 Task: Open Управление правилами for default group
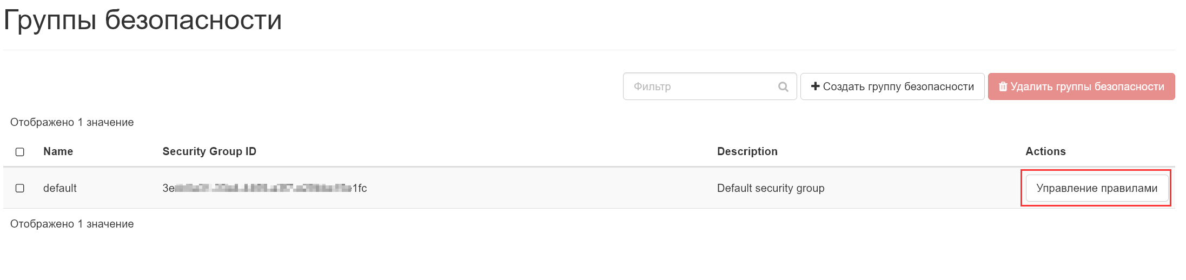pyautogui.click(x=1096, y=188)
